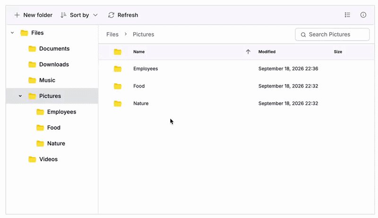Click the Documents folder icon in the sidebar
This screenshot has width=378, height=218.
[32, 49]
